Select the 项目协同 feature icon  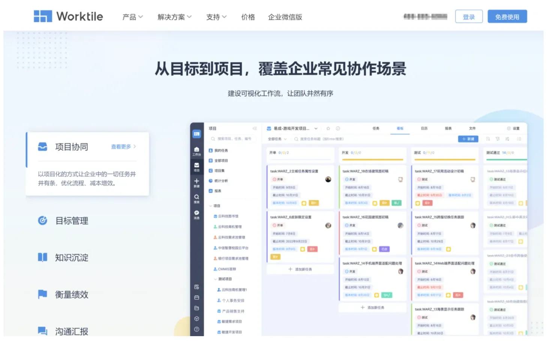43,147
